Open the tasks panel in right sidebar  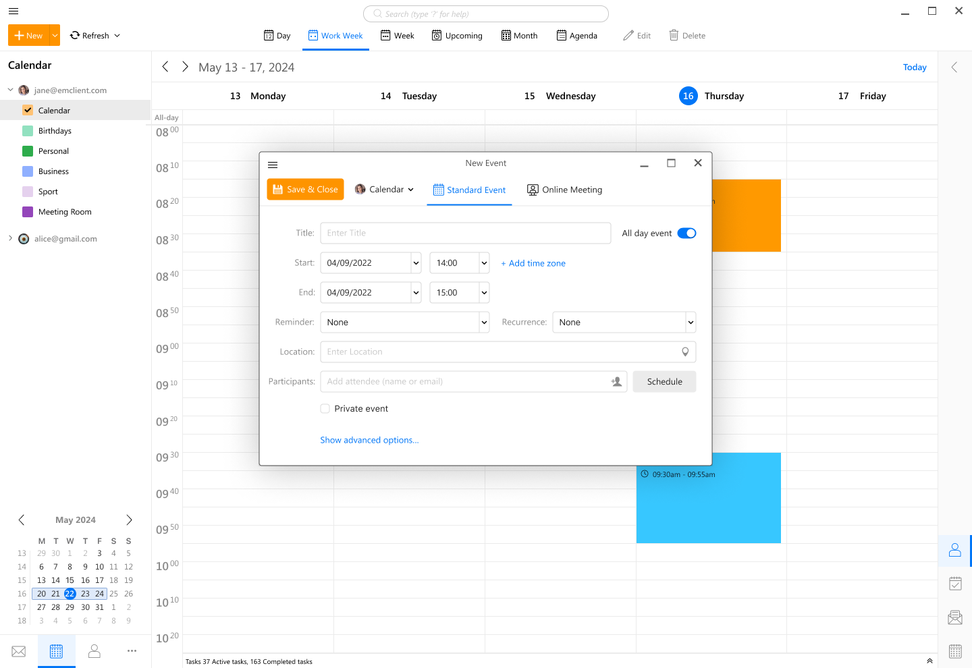pyautogui.click(x=955, y=584)
